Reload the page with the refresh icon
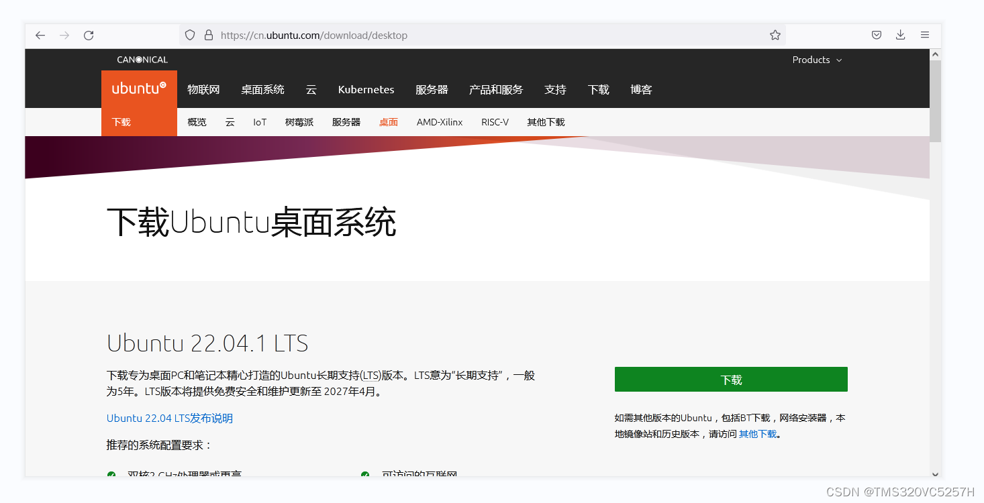Viewport: 984px width, 503px height. (x=89, y=36)
